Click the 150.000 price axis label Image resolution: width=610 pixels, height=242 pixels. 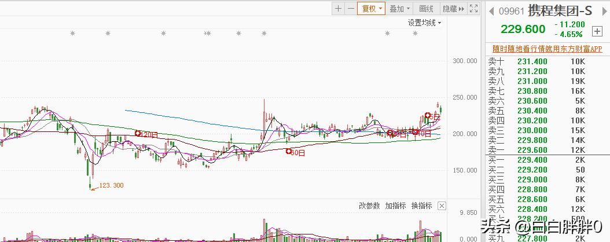[465, 170]
